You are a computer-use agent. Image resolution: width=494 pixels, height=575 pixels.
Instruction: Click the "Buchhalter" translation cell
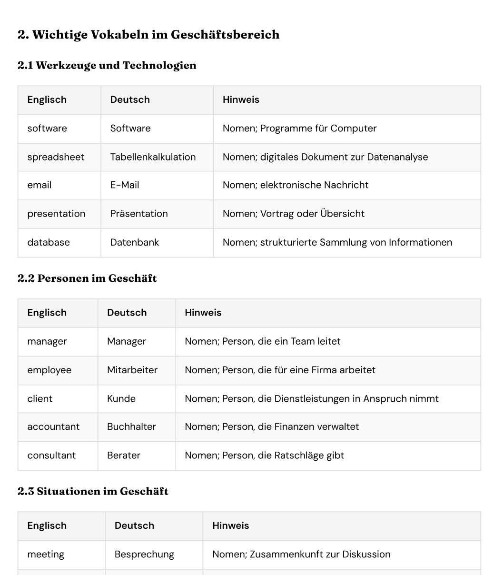tap(131, 426)
